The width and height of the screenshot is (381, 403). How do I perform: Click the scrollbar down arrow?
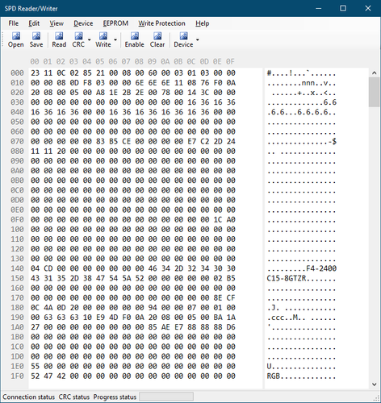[374, 384]
